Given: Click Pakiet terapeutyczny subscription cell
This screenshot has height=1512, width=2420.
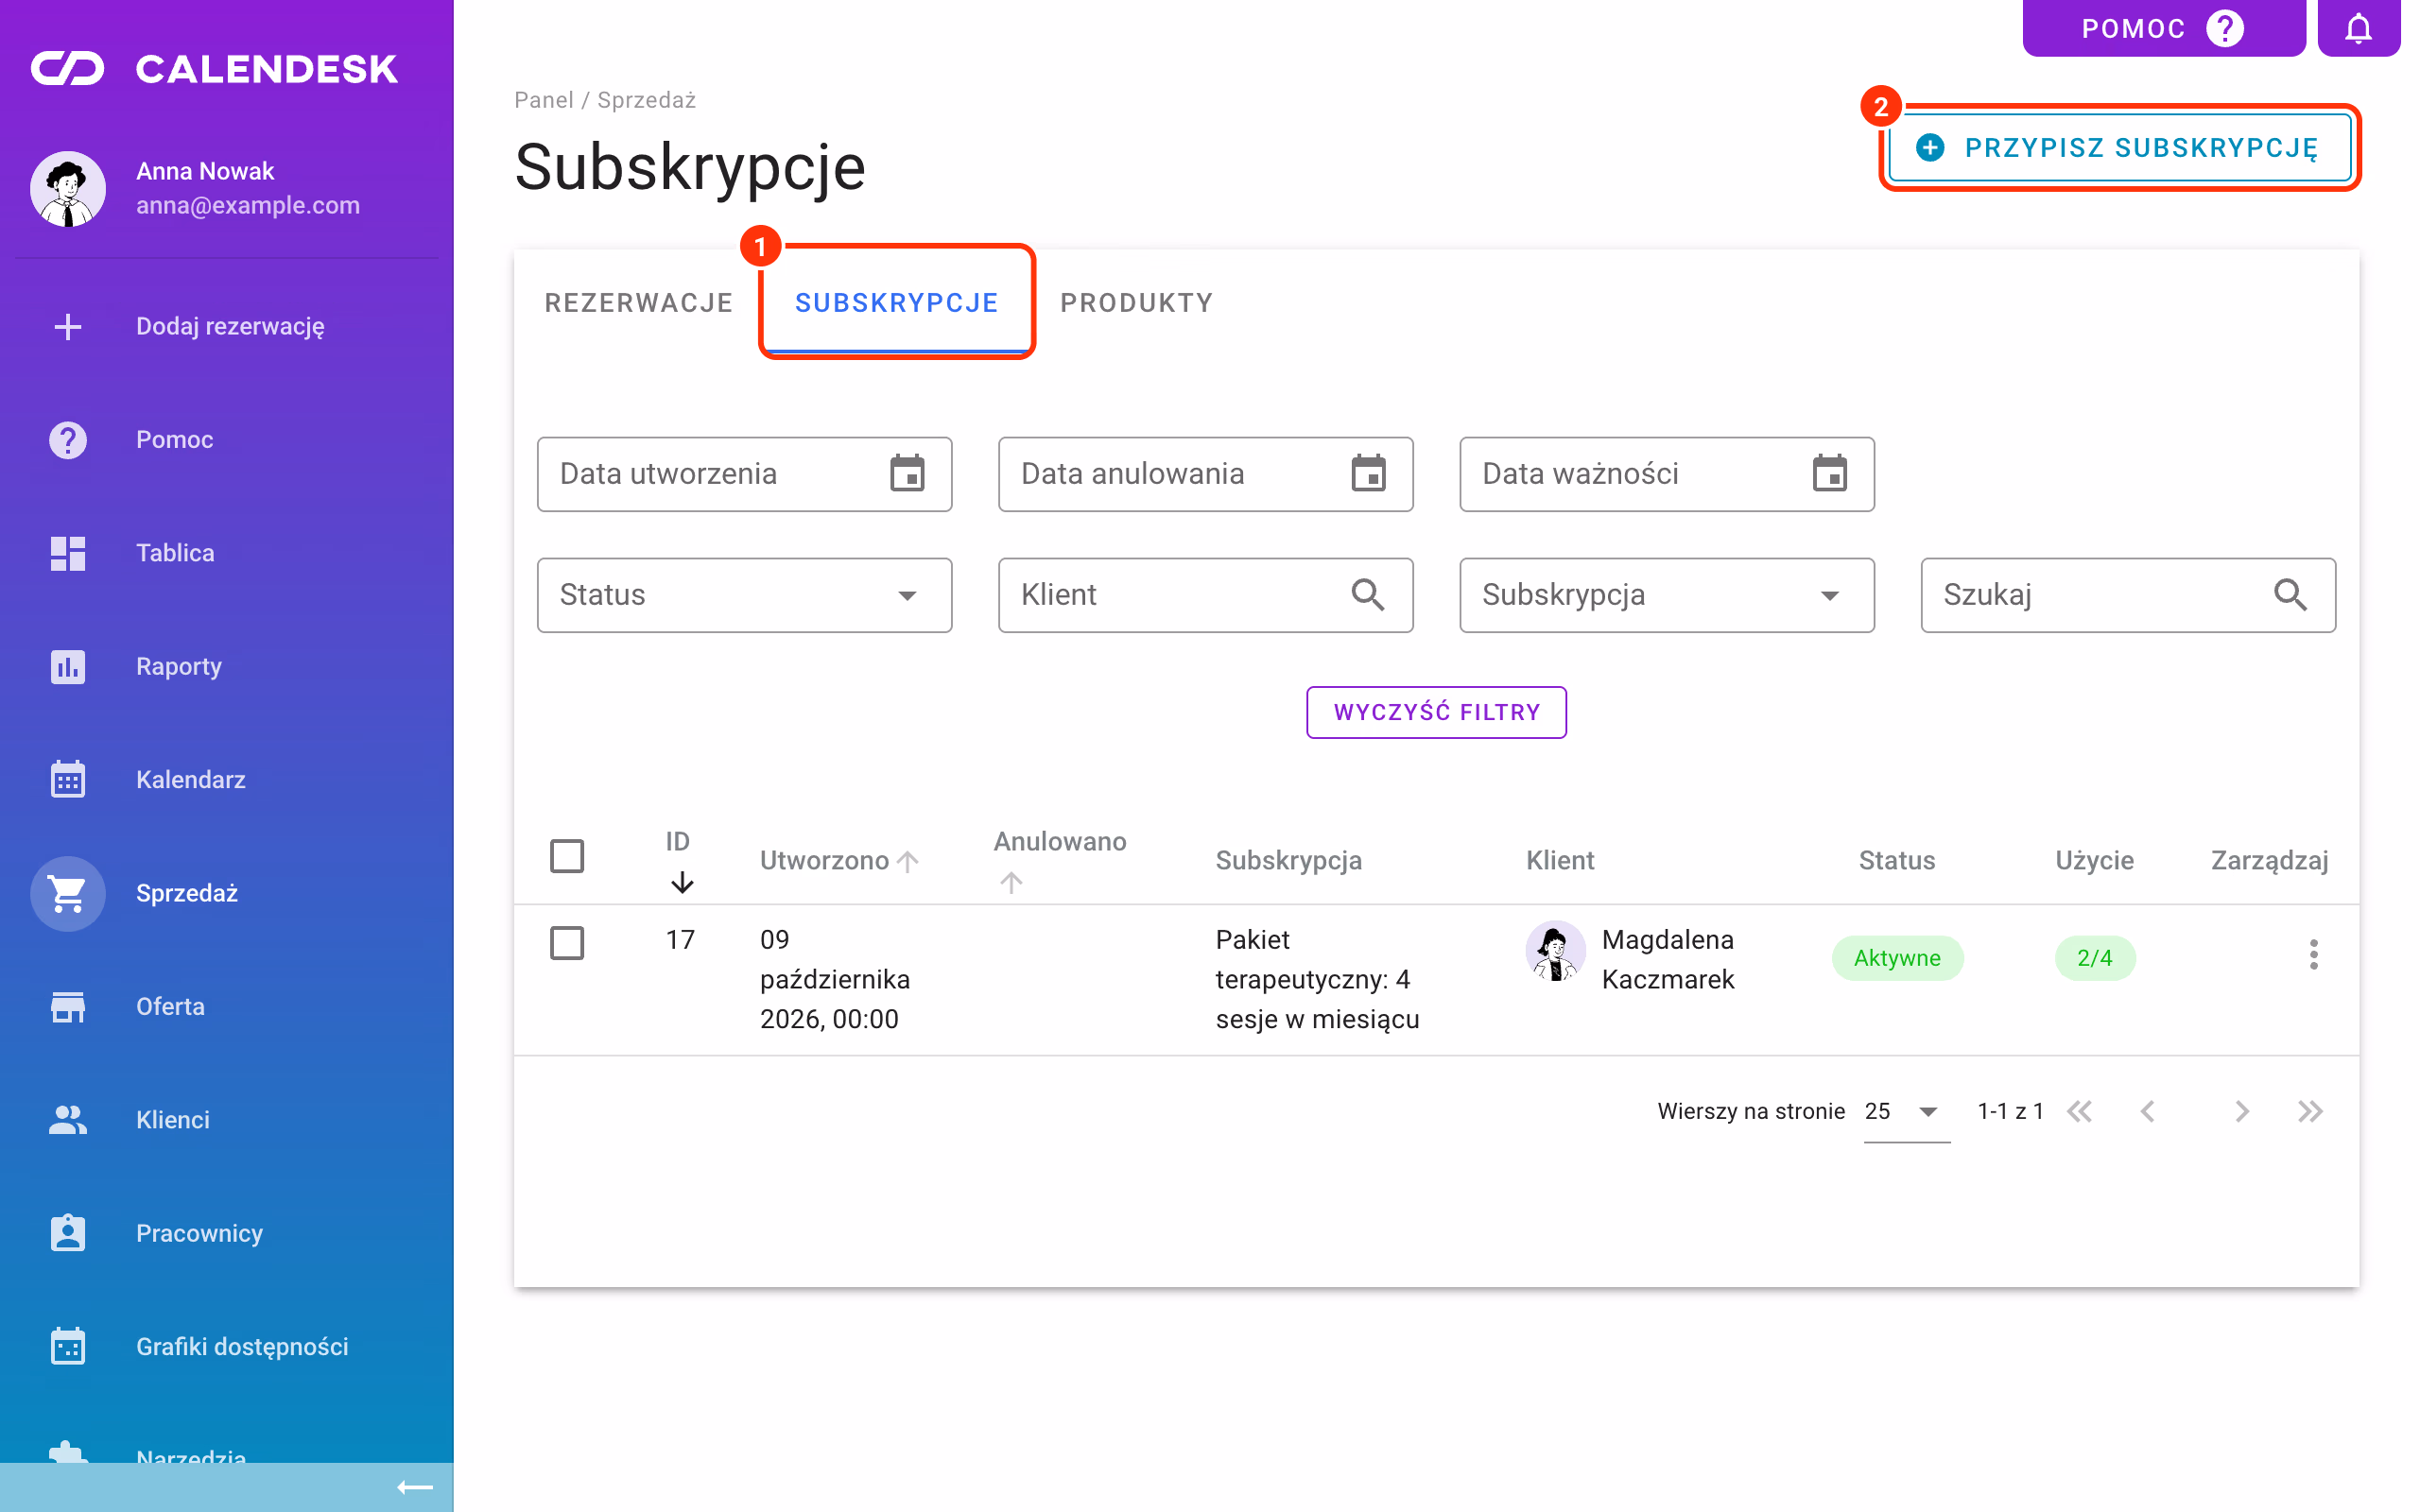Looking at the screenshot, I should click(x=1317, y=979).
